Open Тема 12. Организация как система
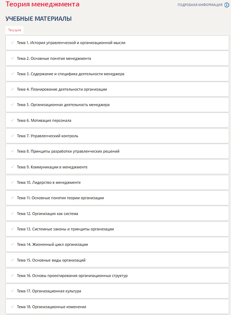The image size is (231, 315). coord(117,214)
